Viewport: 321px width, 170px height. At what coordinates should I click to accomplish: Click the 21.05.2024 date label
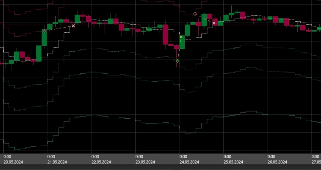[x=57, y=162]
